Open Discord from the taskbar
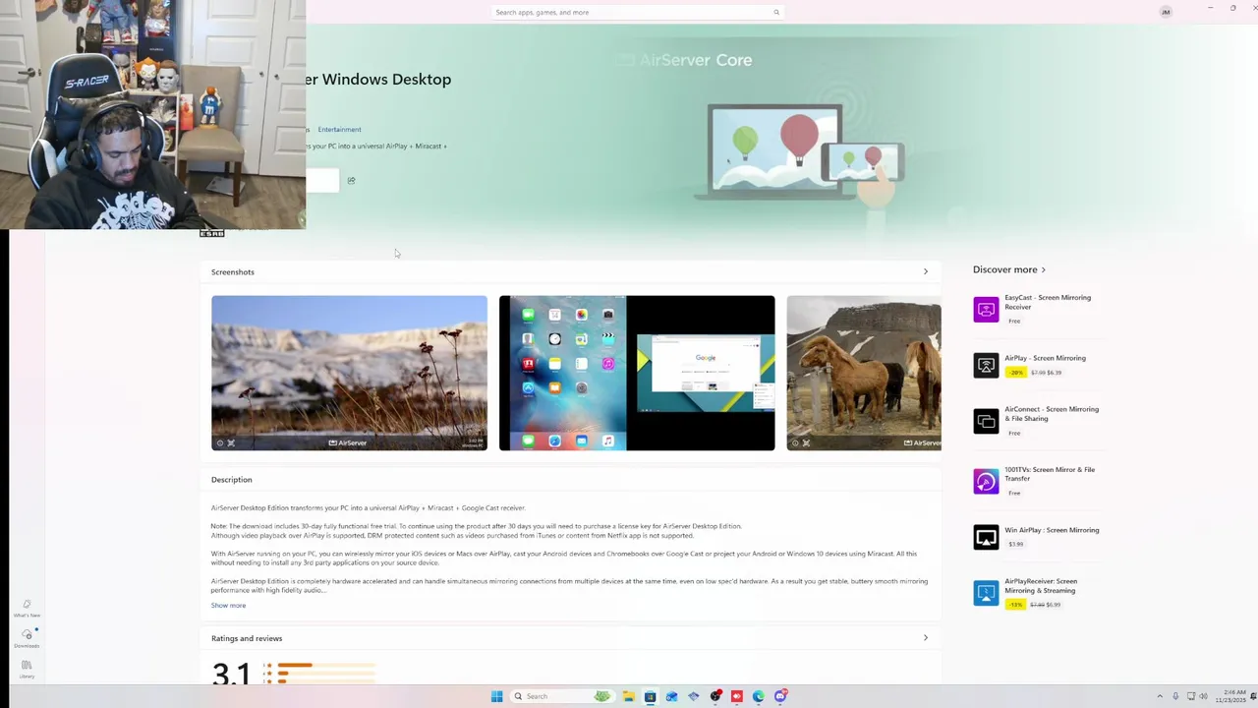 pos(779,696)
